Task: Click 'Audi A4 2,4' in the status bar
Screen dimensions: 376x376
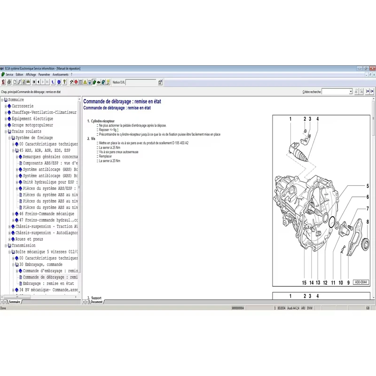Action: pyautogui.click(x=293, y=308)
